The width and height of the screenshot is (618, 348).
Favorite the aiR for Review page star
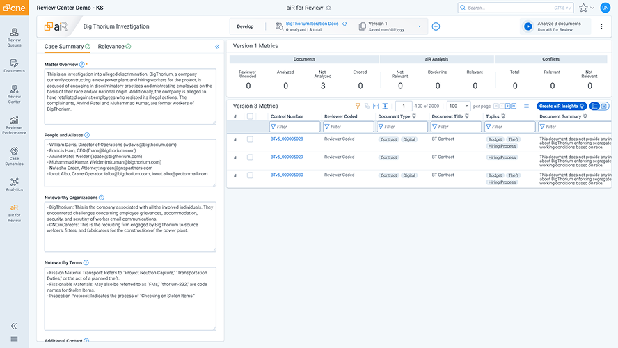(328, 8)
